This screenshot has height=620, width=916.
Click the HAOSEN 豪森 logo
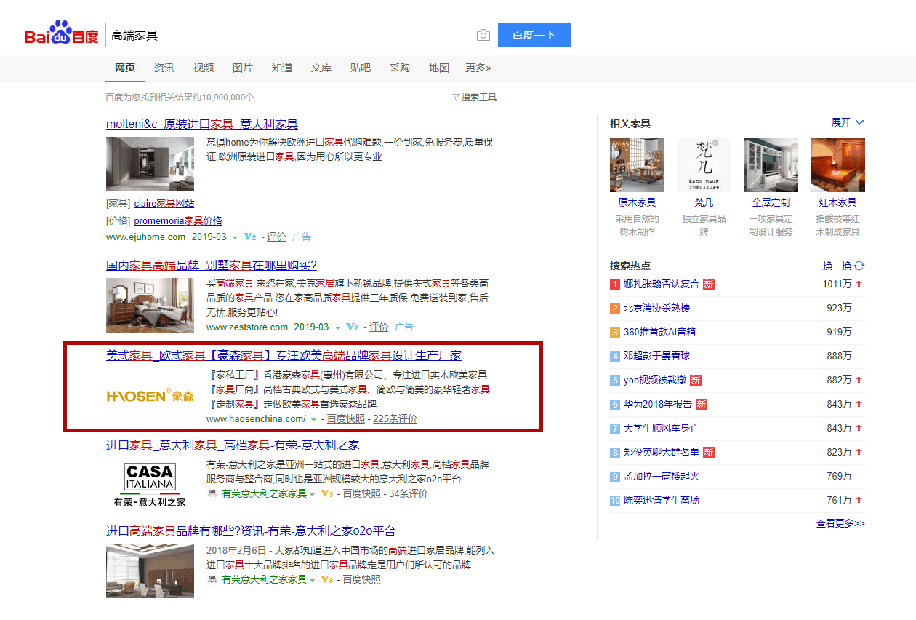click(x=150, y=396)
